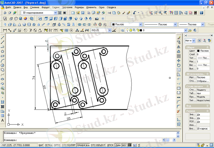Click the Undo arrow in toolbar

[135, 13]
